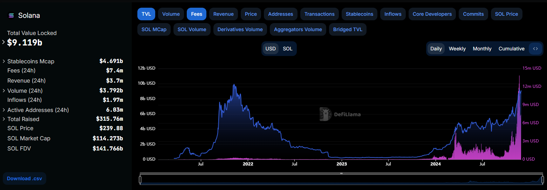Expand the Total Raised row
547x190 pixels.
4,119
